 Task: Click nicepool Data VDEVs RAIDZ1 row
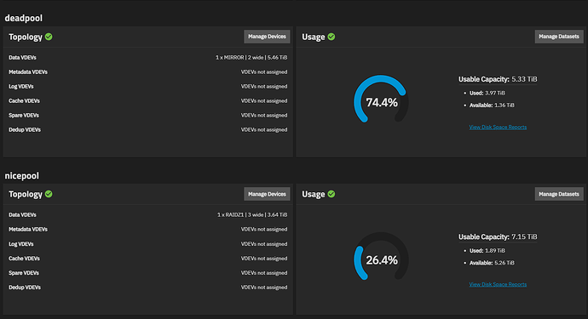click(148, 215)
